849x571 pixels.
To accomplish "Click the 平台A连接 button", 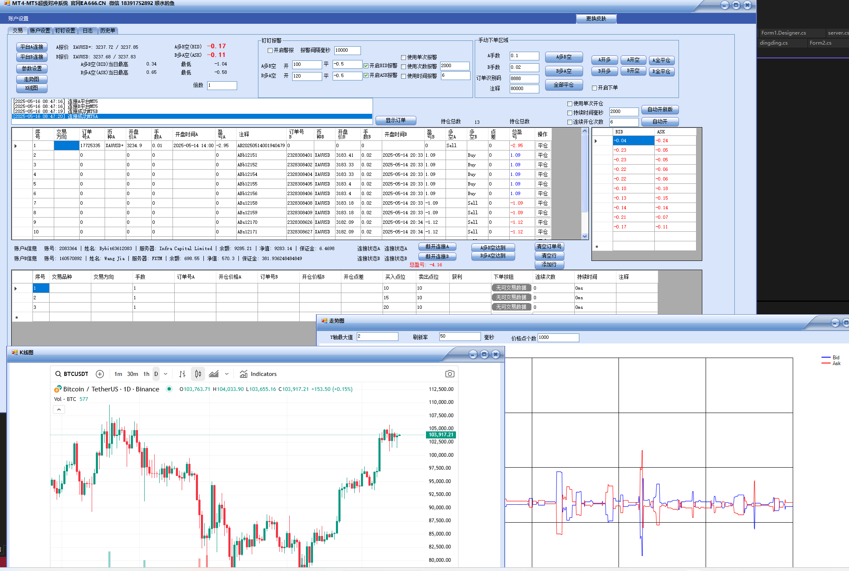I will [32, 47].
